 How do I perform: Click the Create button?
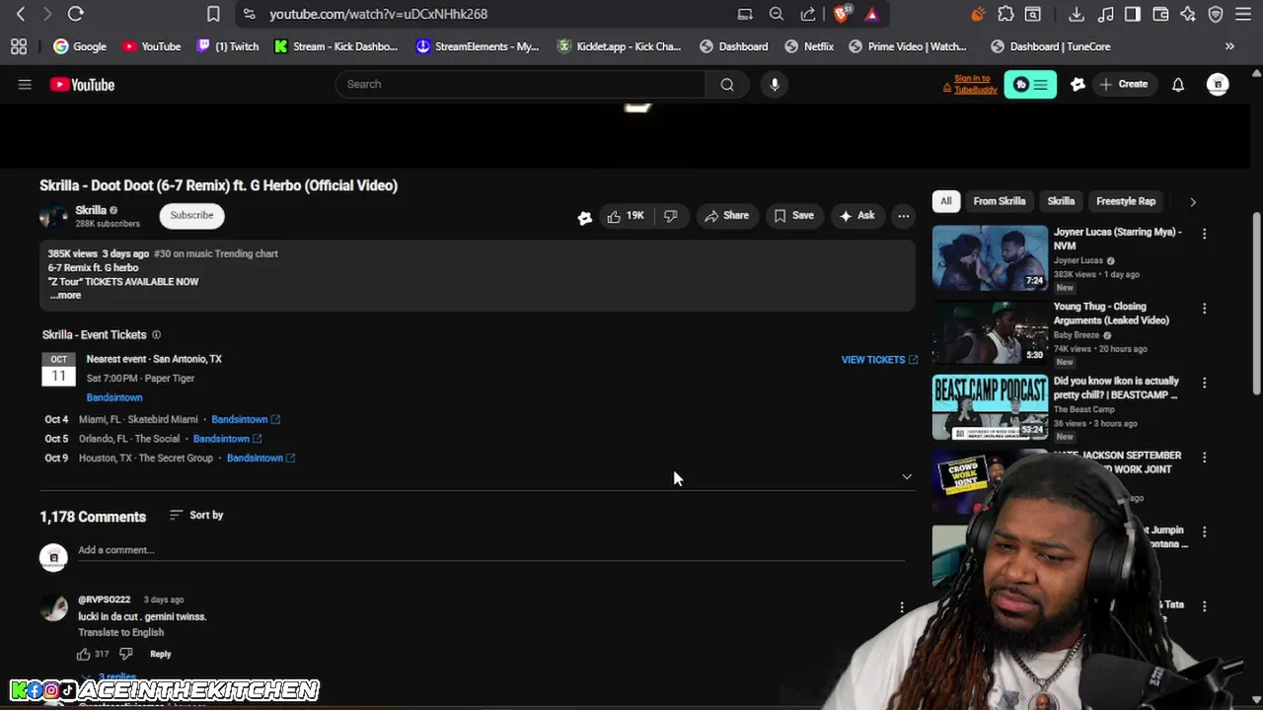click(1124, 85)
